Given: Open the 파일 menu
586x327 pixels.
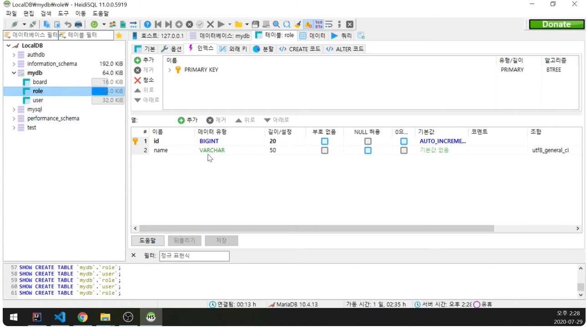Looking at the screenshot, I should click(x=11, y=14).
